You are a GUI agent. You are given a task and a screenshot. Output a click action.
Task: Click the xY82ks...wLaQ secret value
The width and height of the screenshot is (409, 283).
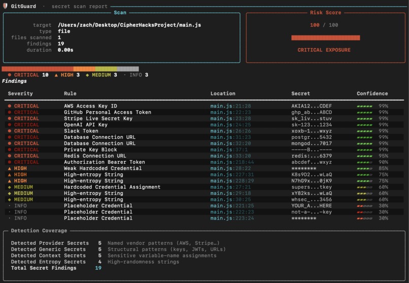[x=312, y=193]
